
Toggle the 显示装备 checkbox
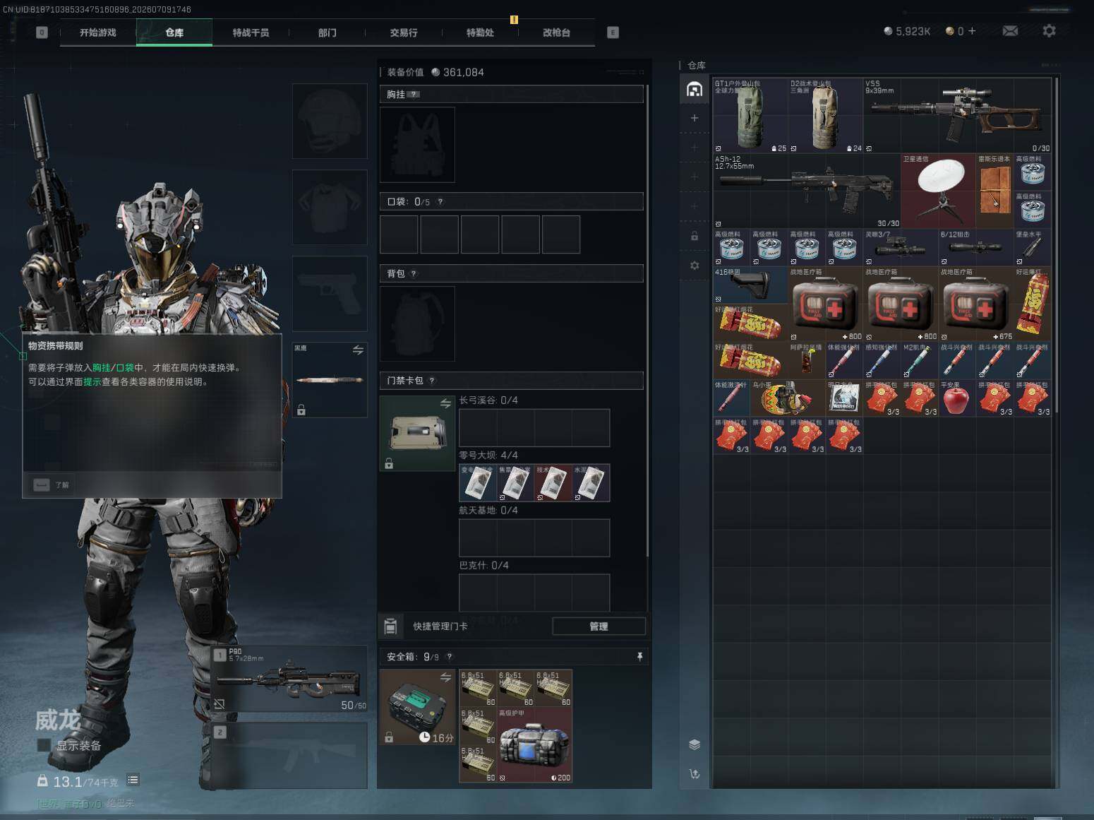click(44, 745)
